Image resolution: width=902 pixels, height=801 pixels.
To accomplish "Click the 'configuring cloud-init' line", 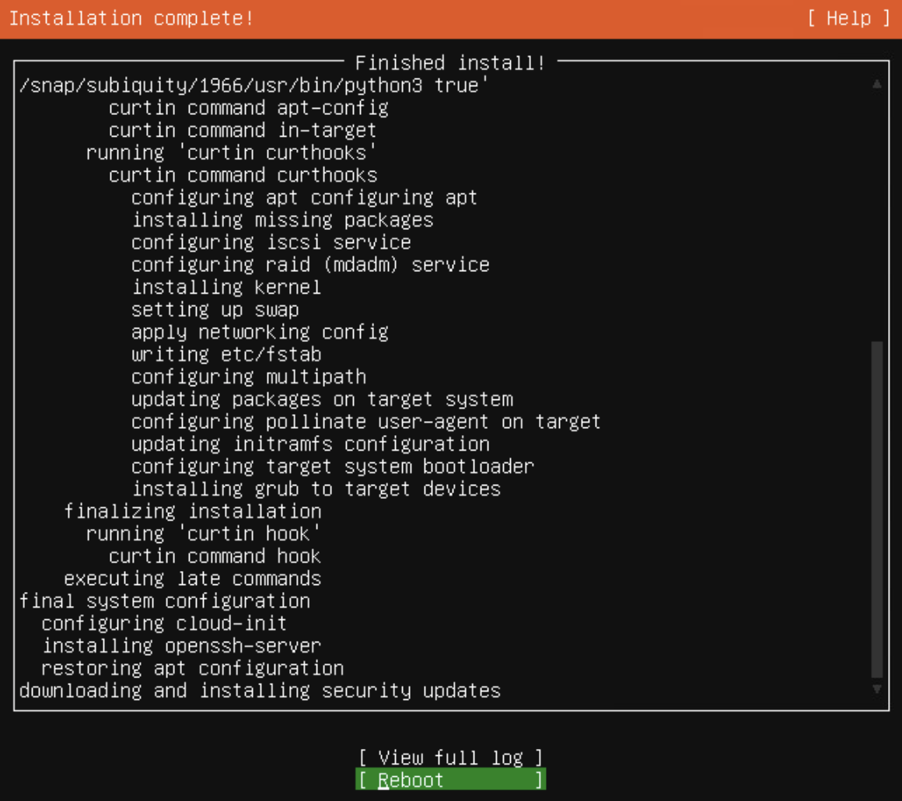I will pos(164,623).
